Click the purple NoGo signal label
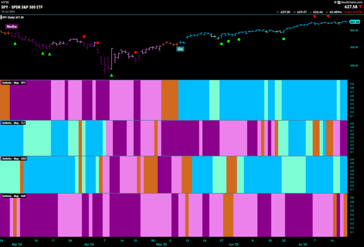This screenshot has height=247, width=364. [x=12, y=26]
